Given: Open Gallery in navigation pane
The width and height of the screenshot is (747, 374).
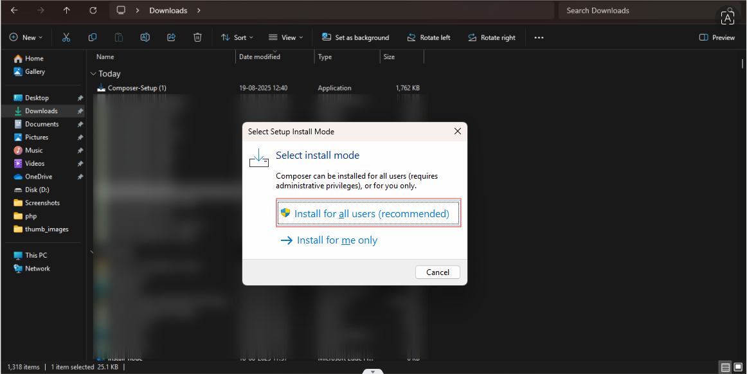Looking at the screenshot, I should (35, 71).
